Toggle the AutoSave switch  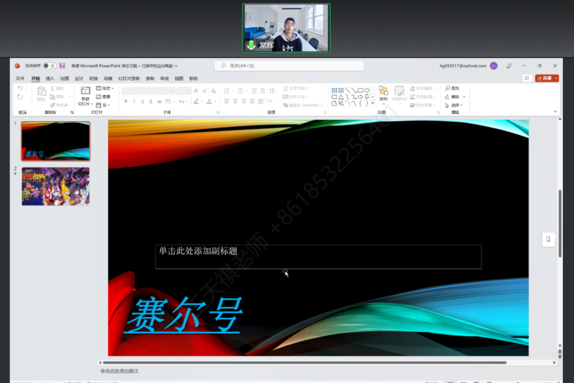click(x=49, y=66)
